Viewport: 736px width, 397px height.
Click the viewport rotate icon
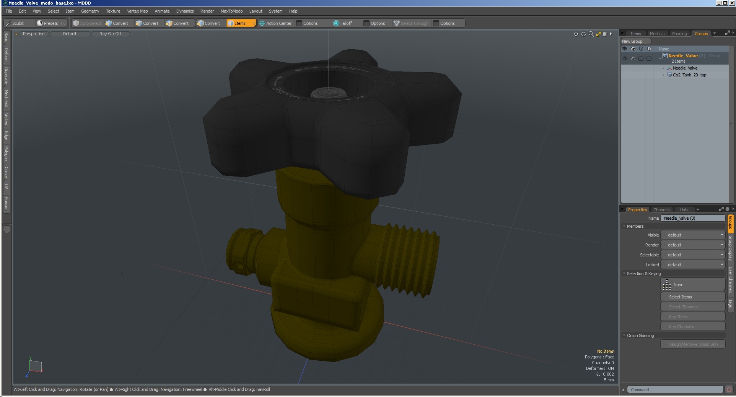pos(583,34)
